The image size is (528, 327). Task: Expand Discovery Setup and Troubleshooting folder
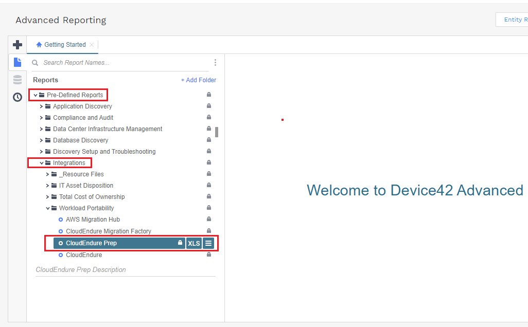click(41, 152)
